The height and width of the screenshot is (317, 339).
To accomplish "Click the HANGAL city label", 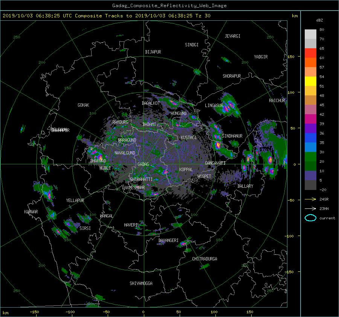I will click(x=106, y=216).
